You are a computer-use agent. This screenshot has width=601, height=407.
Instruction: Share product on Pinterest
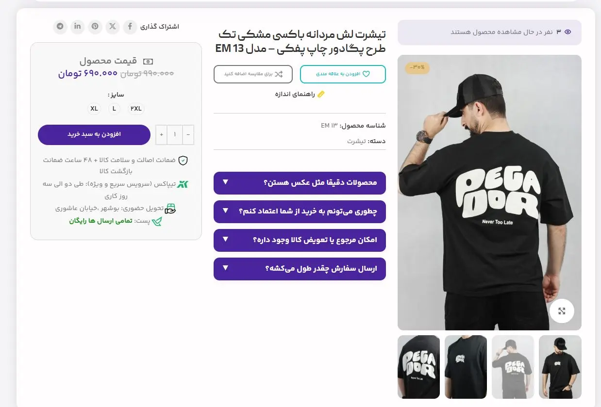point(95,26)
